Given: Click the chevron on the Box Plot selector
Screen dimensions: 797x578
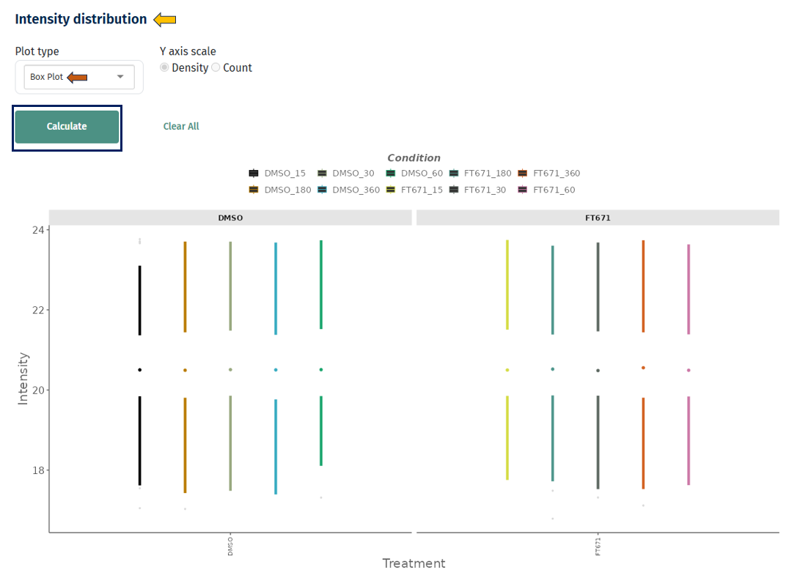Looking at the screenshot, I should point(120,76).
